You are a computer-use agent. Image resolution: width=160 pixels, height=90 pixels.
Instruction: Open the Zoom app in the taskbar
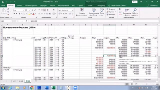(75, 88)
